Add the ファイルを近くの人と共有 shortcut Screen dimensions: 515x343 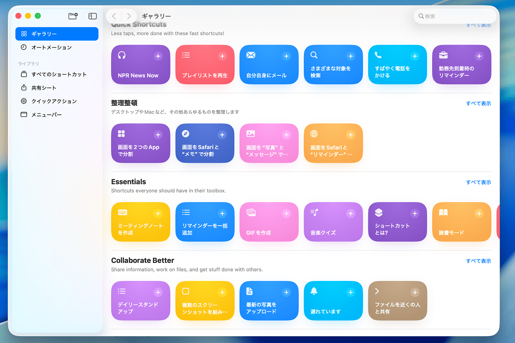pyautogui.click(x=415, y=292)
